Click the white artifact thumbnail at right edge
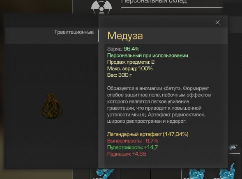The width and height of the screenshot is (242, 179). (x=233, y=148)
